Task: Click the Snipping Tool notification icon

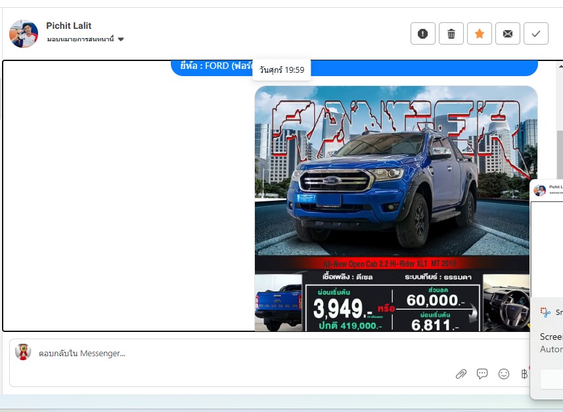Action: coord(545,313)
